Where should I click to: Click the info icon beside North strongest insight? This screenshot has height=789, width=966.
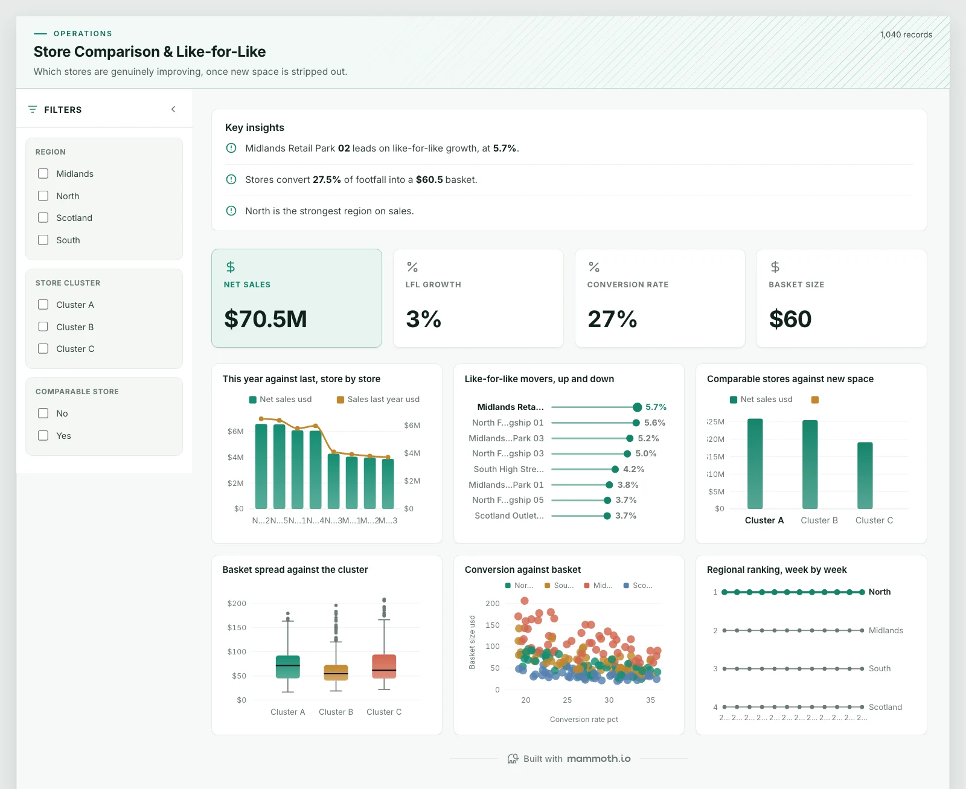click(231, 211)
